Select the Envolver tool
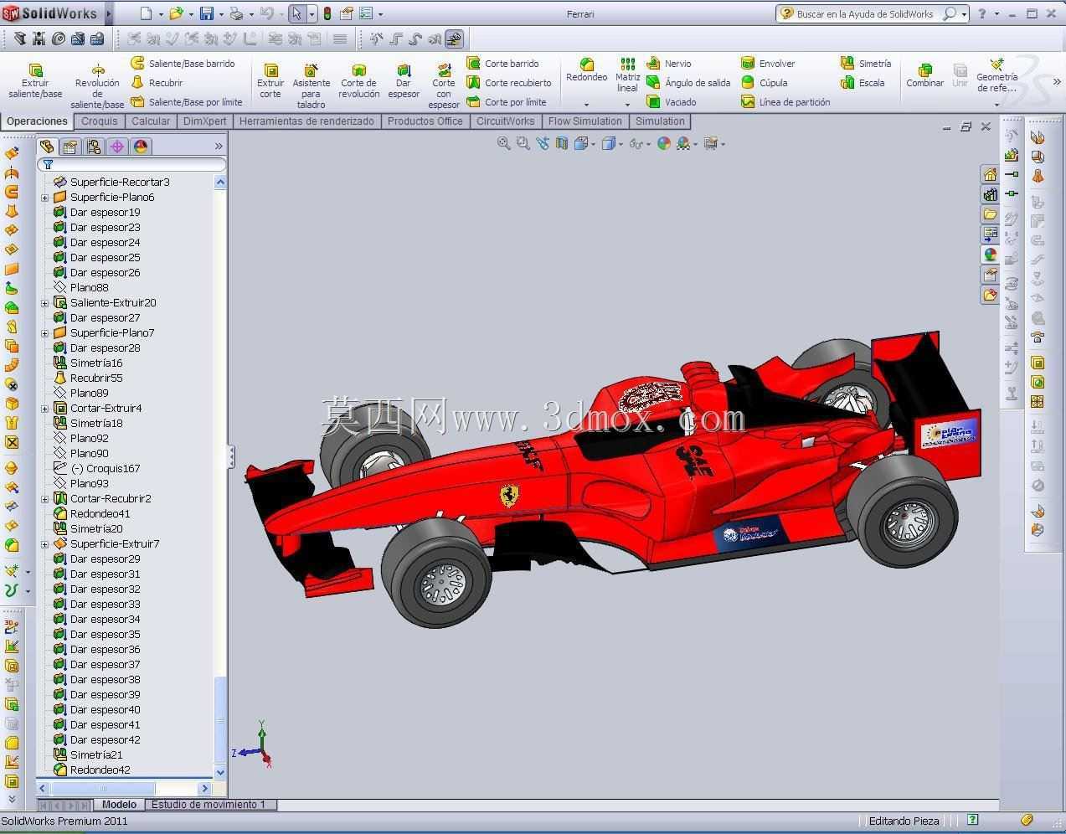This screenshot has width=1066, height=834. point(768,64)
